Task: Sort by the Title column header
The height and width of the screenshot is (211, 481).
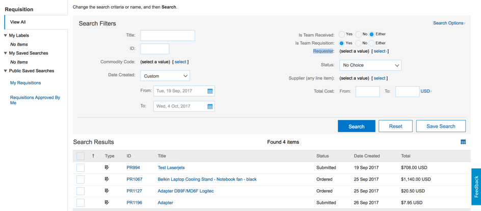Action: coord(162,156)
